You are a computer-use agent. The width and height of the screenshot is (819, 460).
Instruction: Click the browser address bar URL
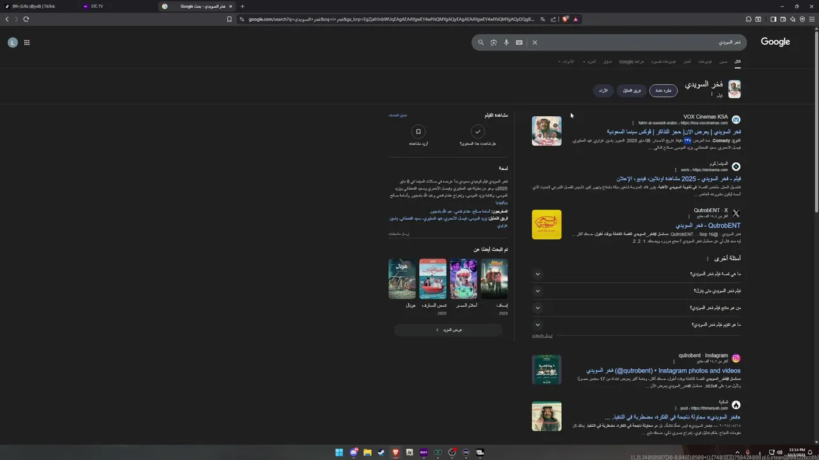click(390, 19)
